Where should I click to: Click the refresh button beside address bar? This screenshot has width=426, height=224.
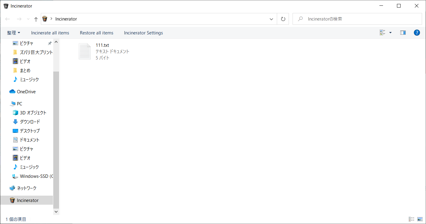[283, 19]
